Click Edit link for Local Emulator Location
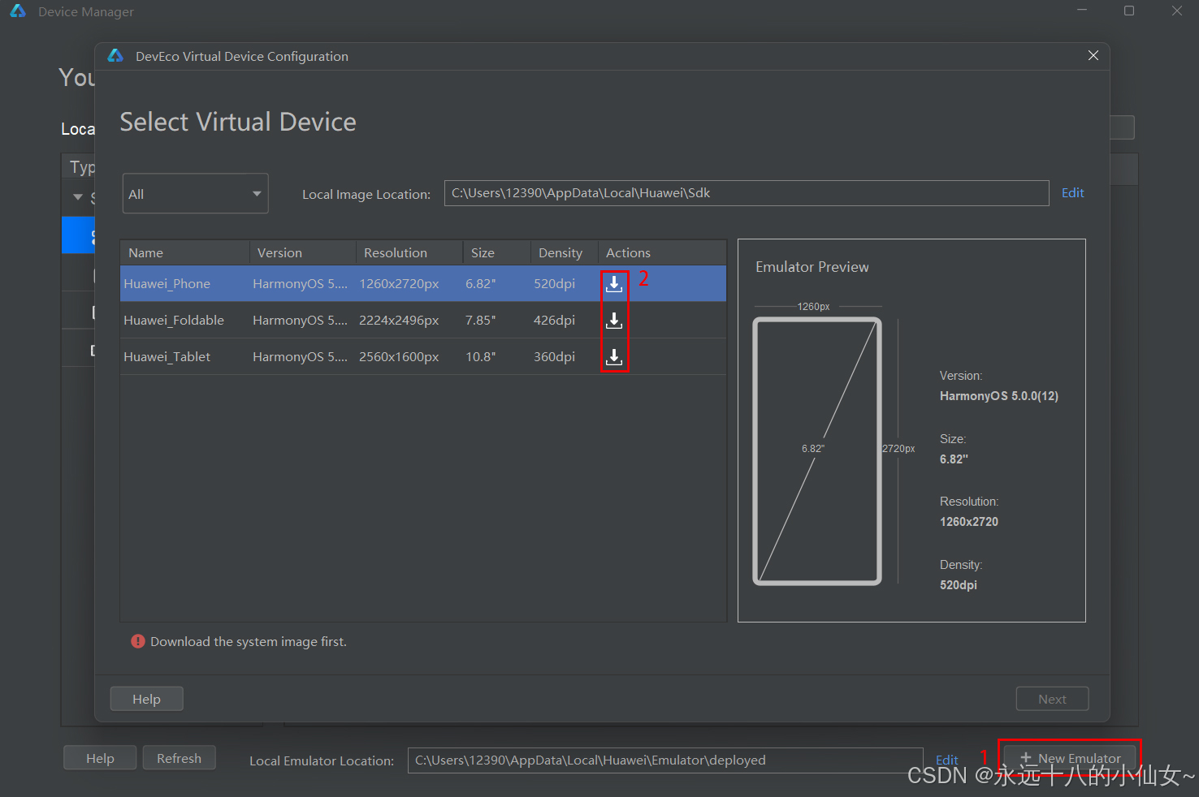 [x=947, y=760]
